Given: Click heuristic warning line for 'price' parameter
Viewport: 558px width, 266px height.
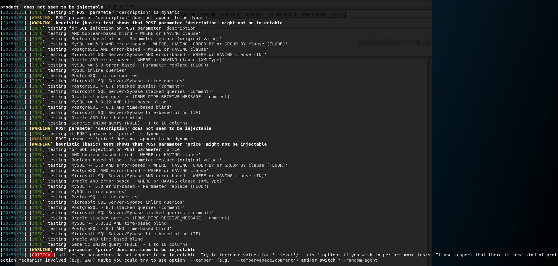Looking at the screenshot, I should 161,144.
